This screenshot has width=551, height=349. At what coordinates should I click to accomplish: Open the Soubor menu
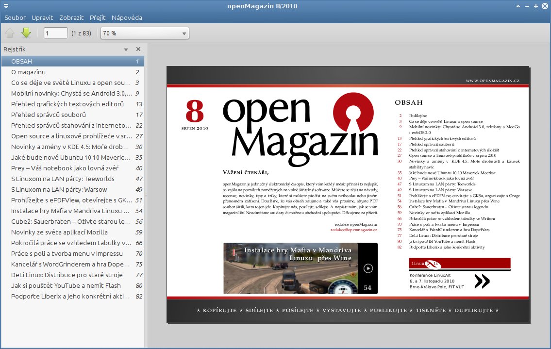[15, 18]
